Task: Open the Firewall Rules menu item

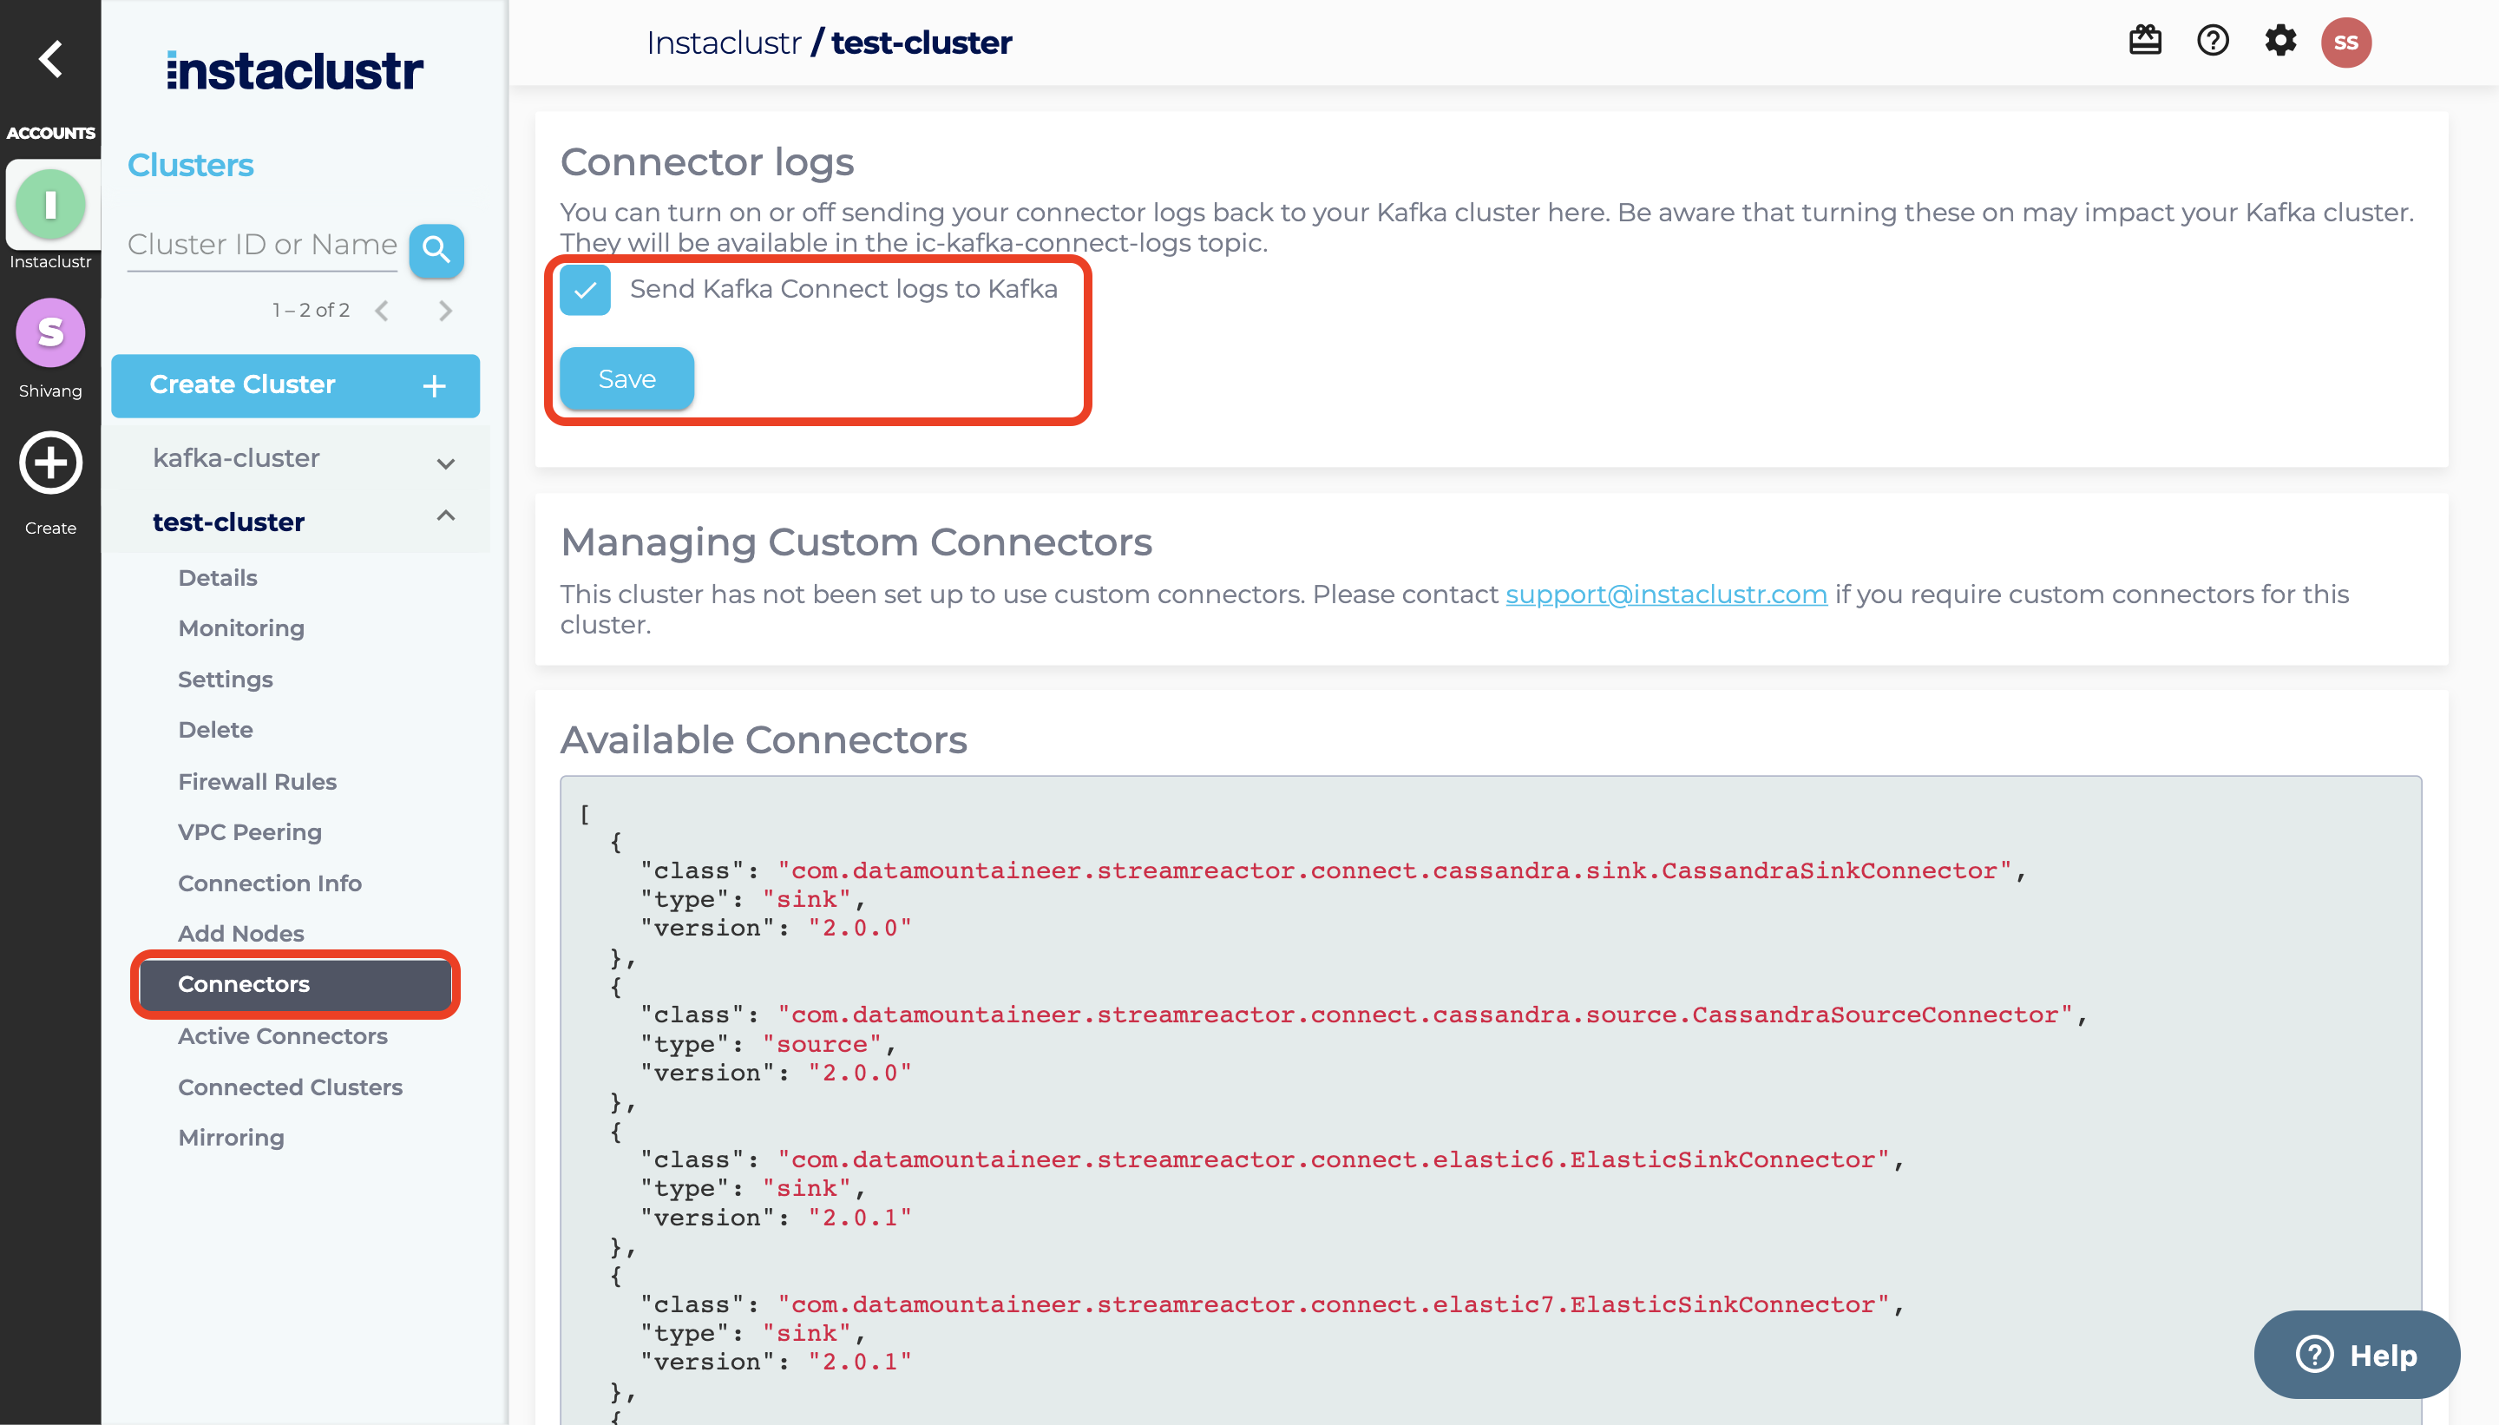Action: [256, 781]
